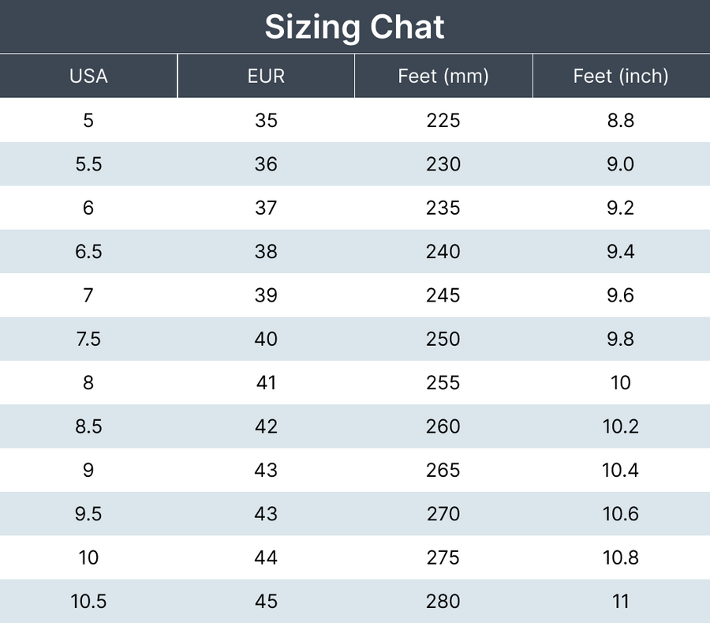
Task: Select EUR size 44 cell
Action: click(266, 557)
